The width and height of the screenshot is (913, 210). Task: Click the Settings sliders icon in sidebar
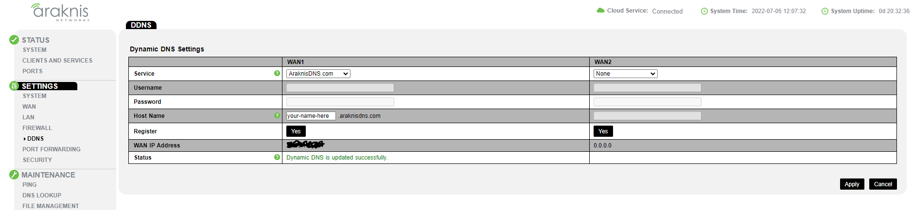pos(14,86)
